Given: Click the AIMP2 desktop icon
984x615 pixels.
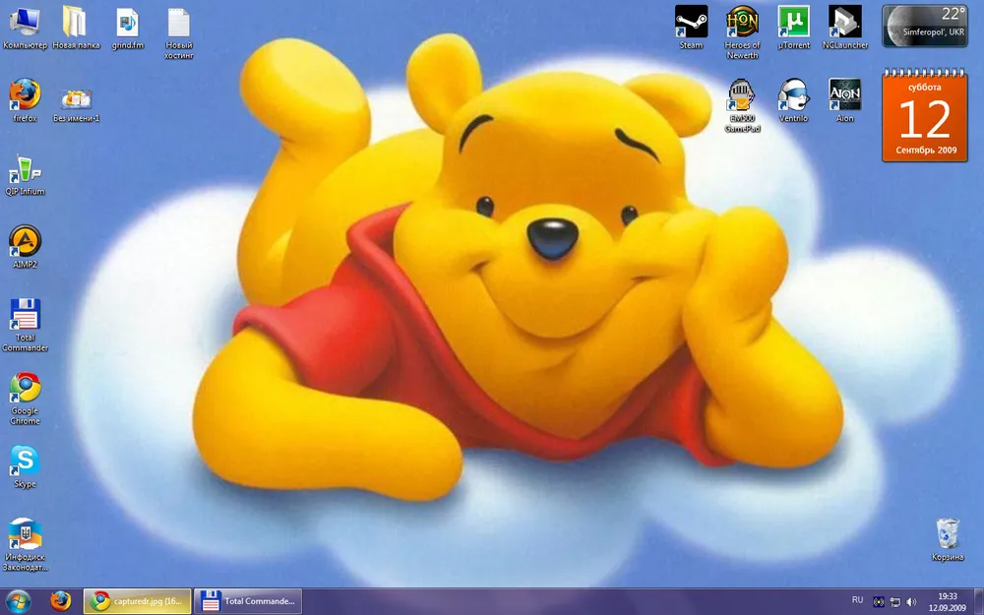Looking at the screenshot, I should [x=25, y=242].
